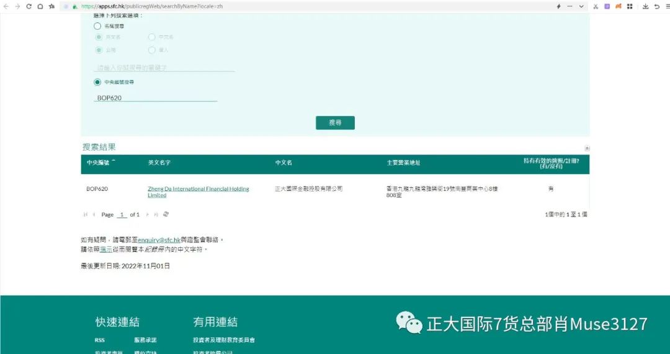Sort by the 中央編號 column header
The height and width of the screenshot is (354, 670).
point(98,162)
